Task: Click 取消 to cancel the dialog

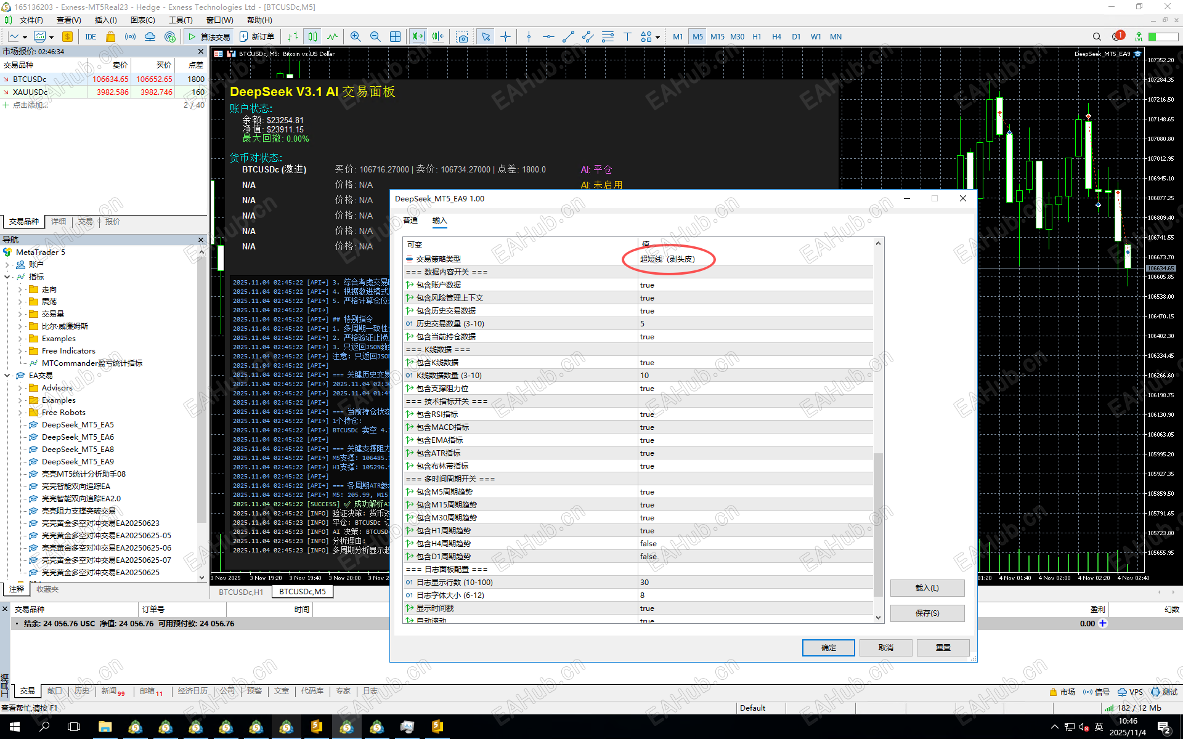Action: pos(886,648)
